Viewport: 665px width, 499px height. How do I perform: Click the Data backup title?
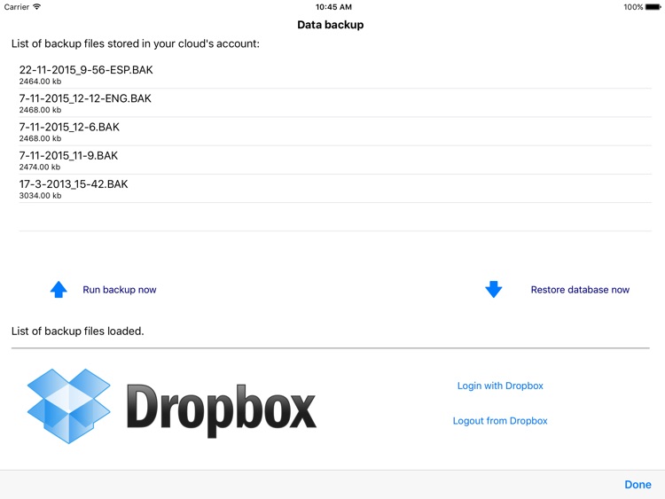pyautogui.click(x=331, y=25)
